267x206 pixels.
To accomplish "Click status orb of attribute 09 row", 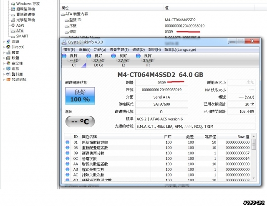I will click(68, 153).
